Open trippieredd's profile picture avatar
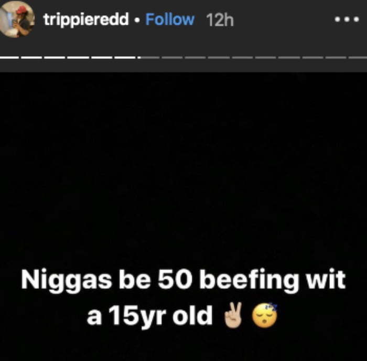 click(x=17, y=19)
